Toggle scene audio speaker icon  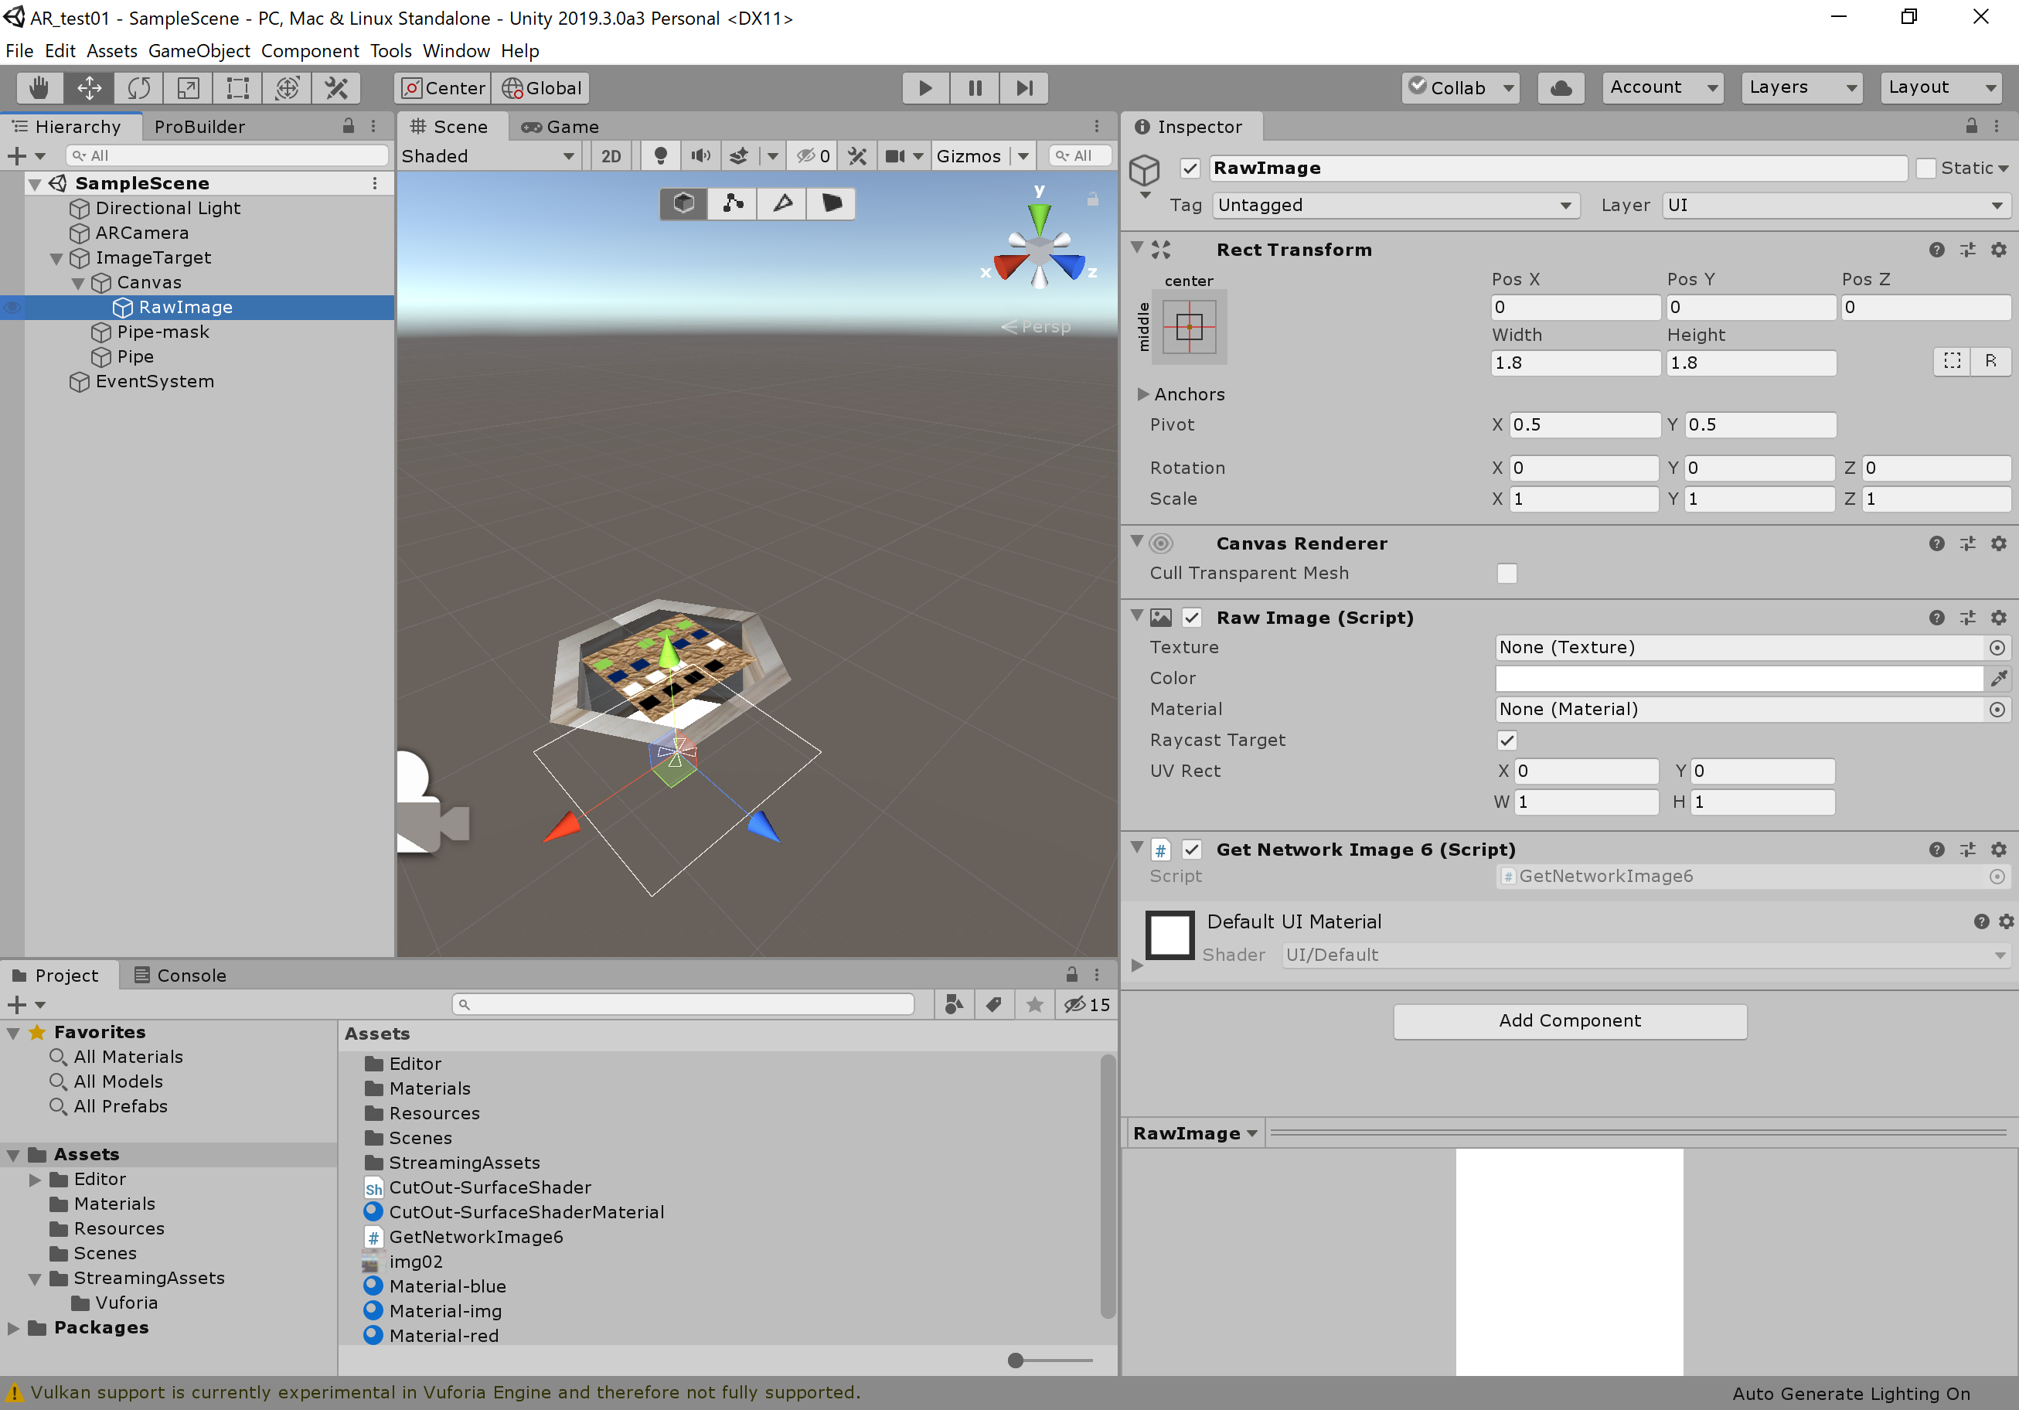(x=700, y=155)
